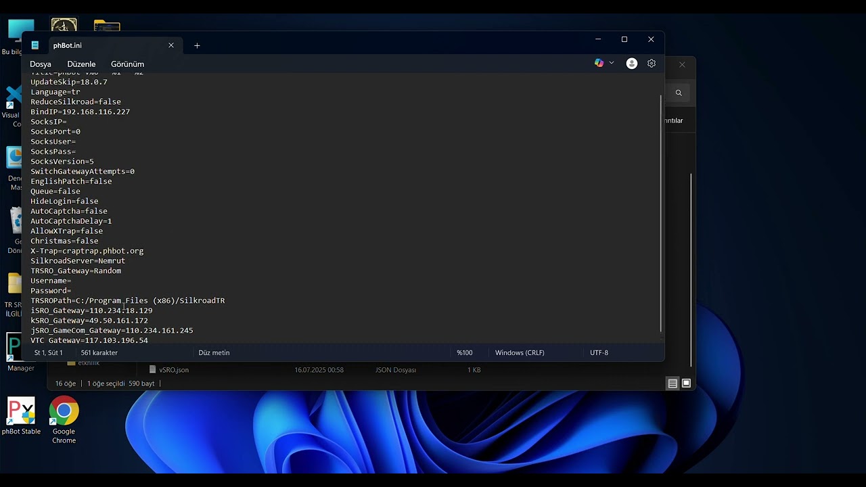Image resolution: width=866 pixels, height=487 pixels.
Task: Click the vertical scrollbar in Notepad
Action: pyautogui.click(x=661, y=213)
